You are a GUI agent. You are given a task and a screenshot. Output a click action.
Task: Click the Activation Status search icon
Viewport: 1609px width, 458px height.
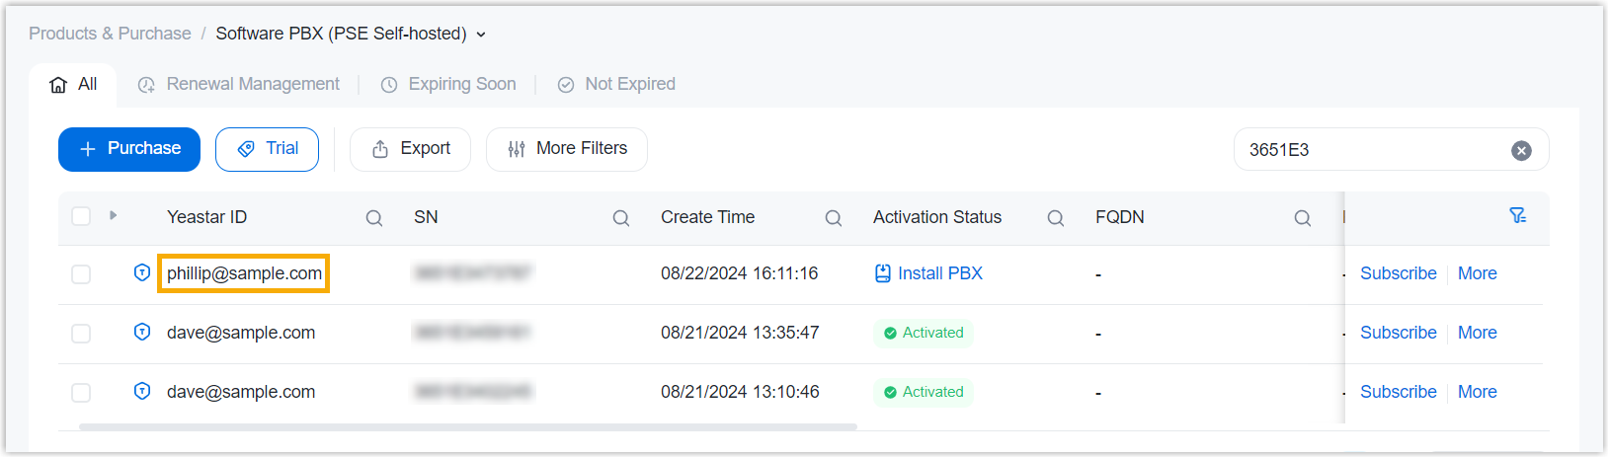pyautogui.click(x=1056, y=218)
